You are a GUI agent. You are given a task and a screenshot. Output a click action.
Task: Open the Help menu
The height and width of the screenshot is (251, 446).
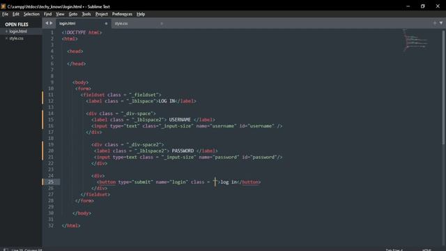(x=141, y=14)
